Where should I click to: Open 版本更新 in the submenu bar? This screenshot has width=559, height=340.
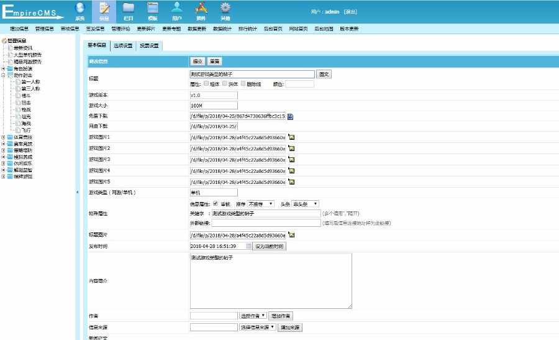[349, 29]
